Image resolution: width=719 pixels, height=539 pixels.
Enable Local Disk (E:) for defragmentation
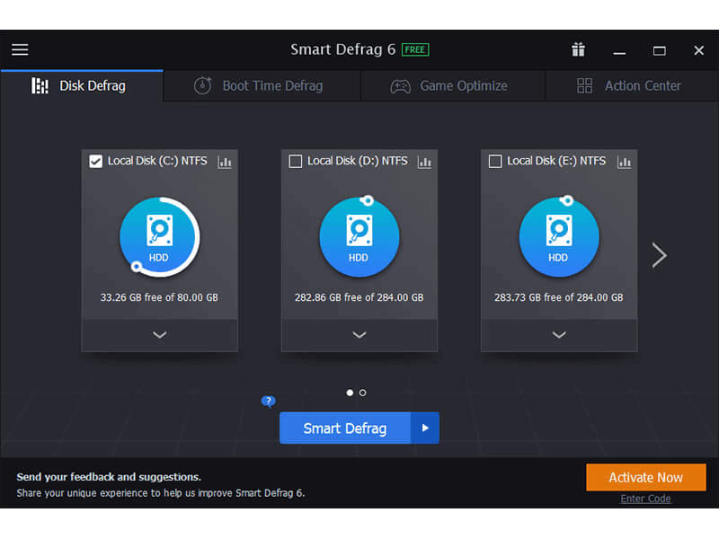coord(494,162)
